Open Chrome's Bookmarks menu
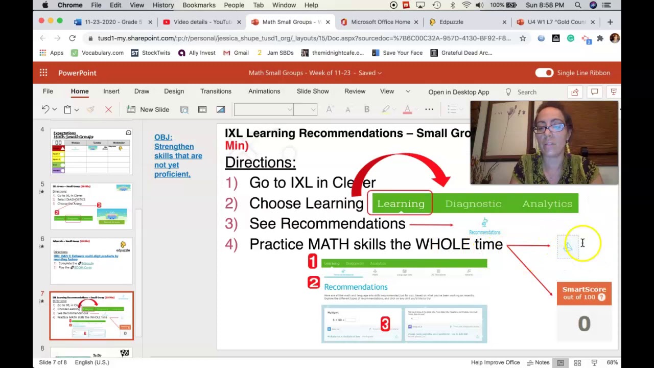 [199, 5]
